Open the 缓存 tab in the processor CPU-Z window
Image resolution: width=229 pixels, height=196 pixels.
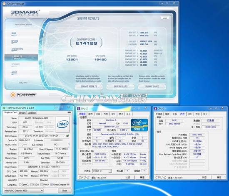coord(90,114)
